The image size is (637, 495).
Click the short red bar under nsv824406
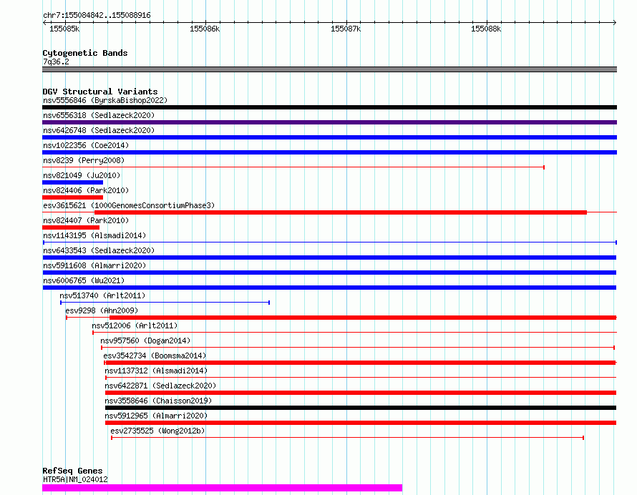point(73,197)
